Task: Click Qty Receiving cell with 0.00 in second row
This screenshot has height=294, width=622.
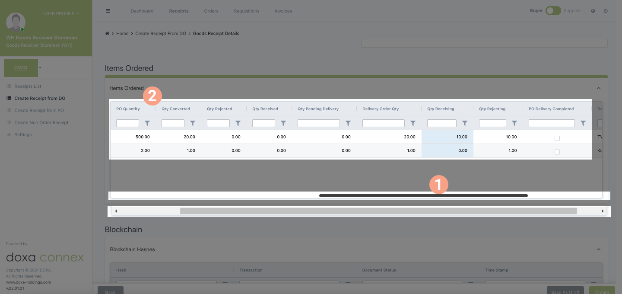Action: 447,150
